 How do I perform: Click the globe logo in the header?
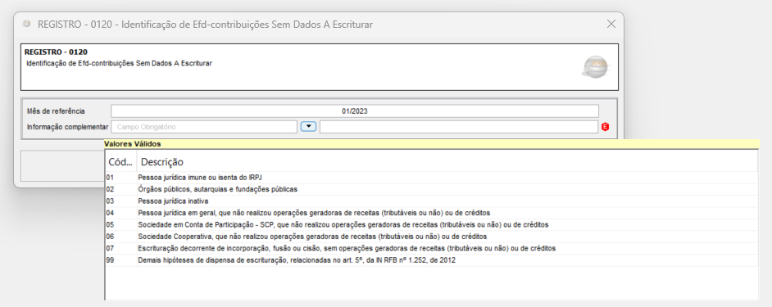click(595, 67)
